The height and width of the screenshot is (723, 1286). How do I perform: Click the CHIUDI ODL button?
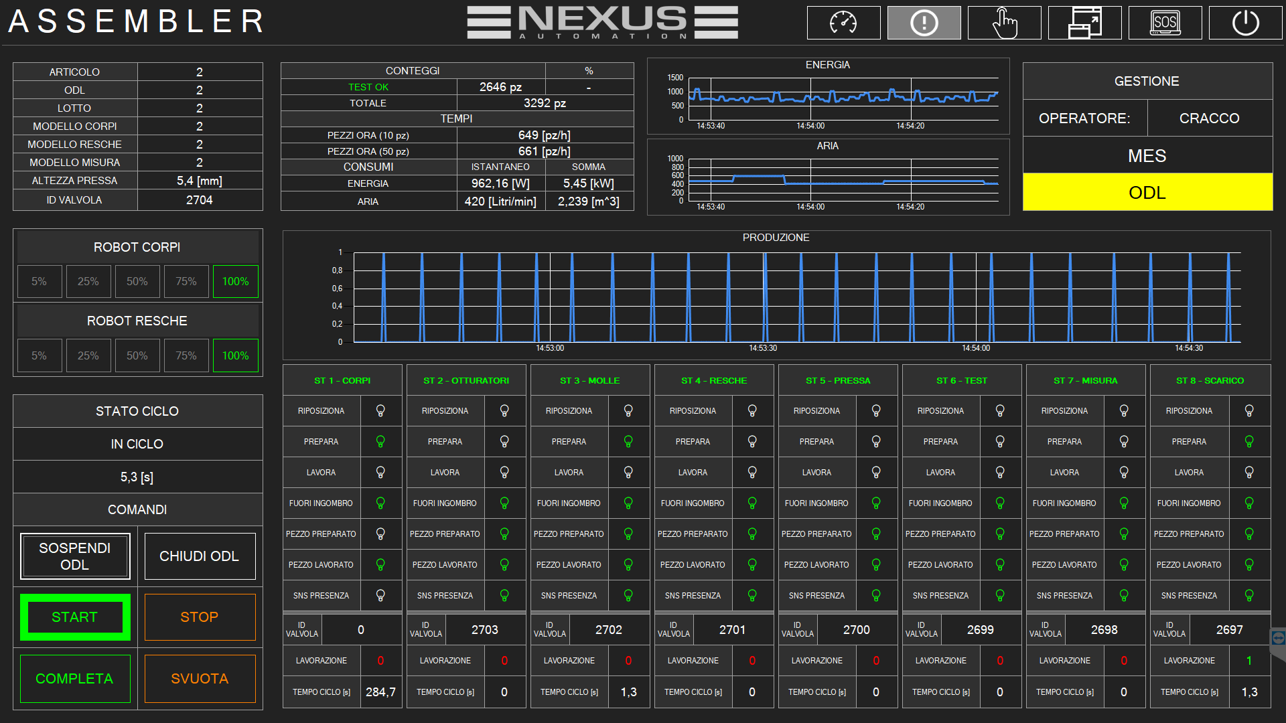click(200, 556)
